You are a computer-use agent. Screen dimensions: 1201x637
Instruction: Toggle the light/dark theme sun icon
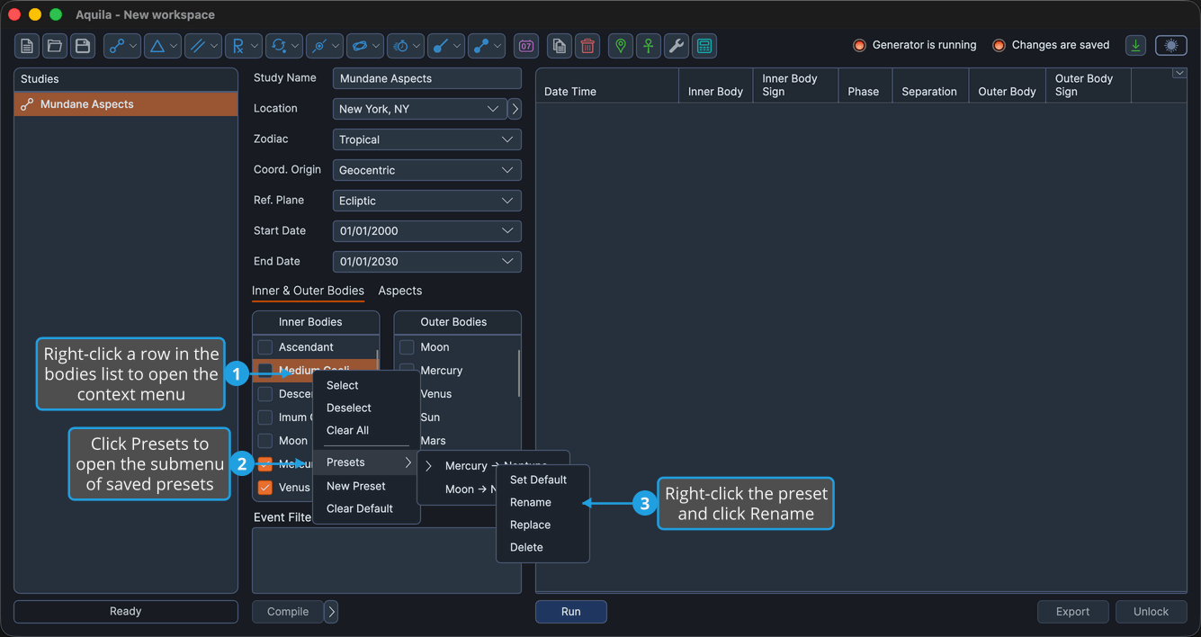point(1171,46)
